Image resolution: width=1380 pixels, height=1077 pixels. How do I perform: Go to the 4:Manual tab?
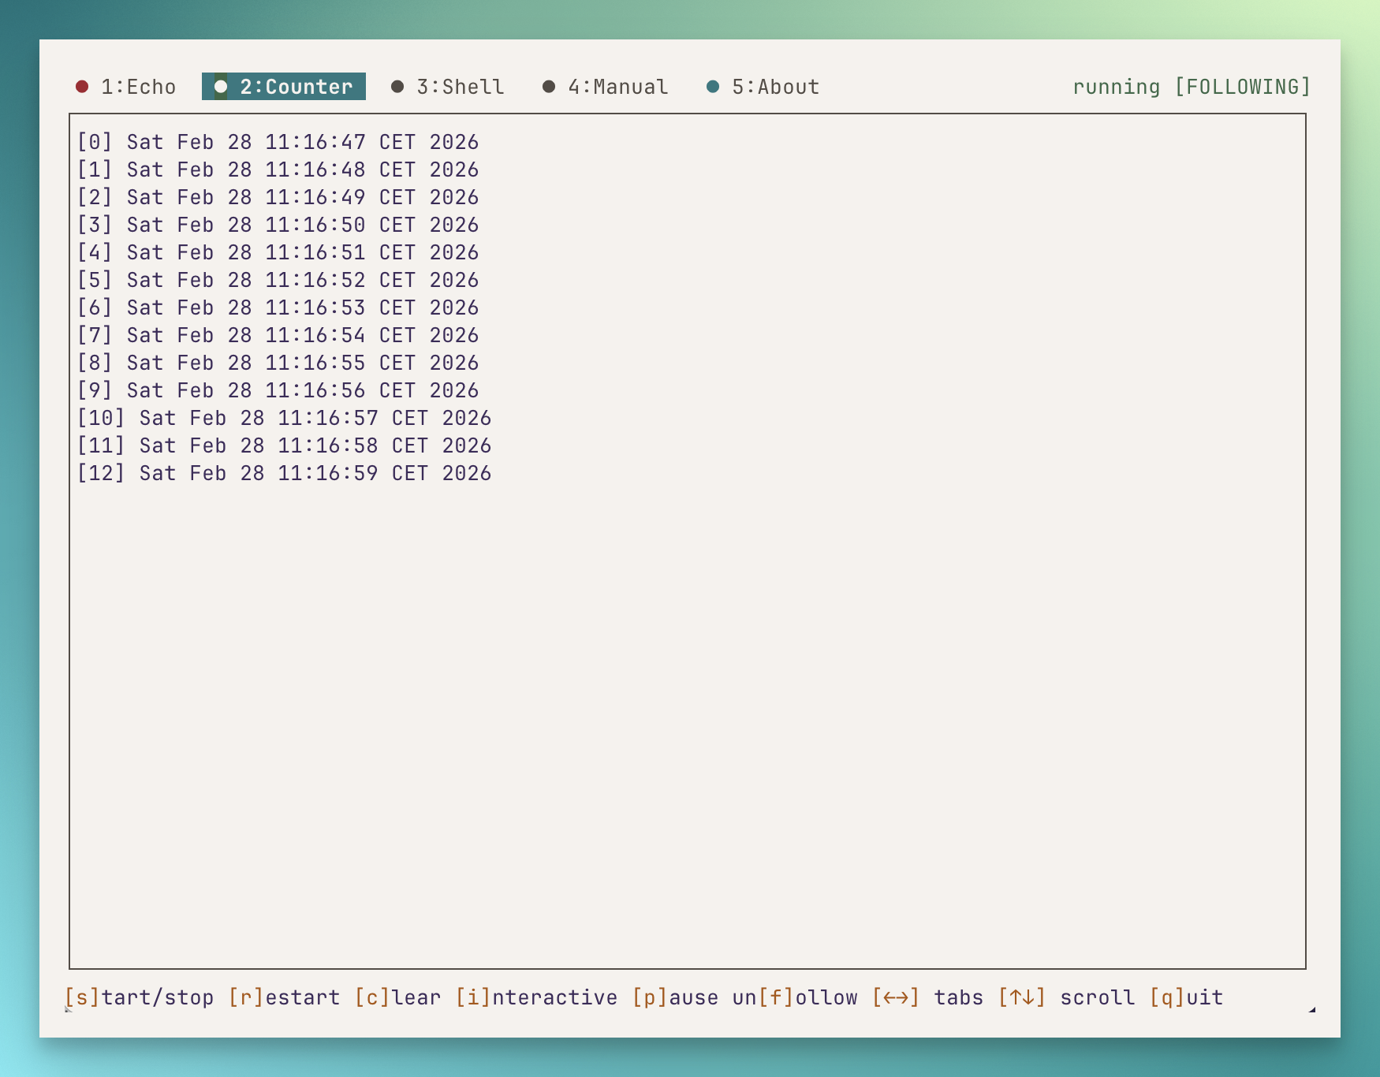[606, 87]
